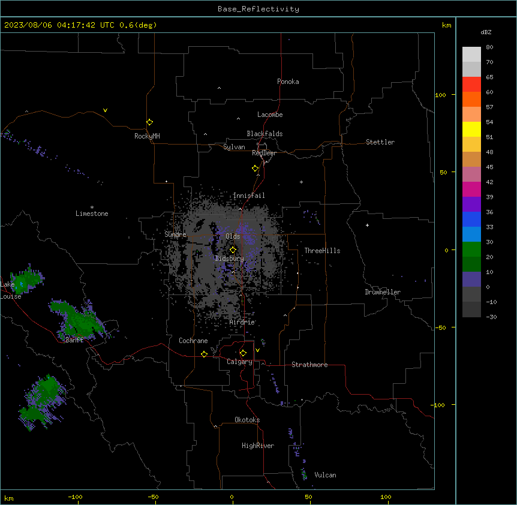Click the ThreeHills label

tap(323, 251)
